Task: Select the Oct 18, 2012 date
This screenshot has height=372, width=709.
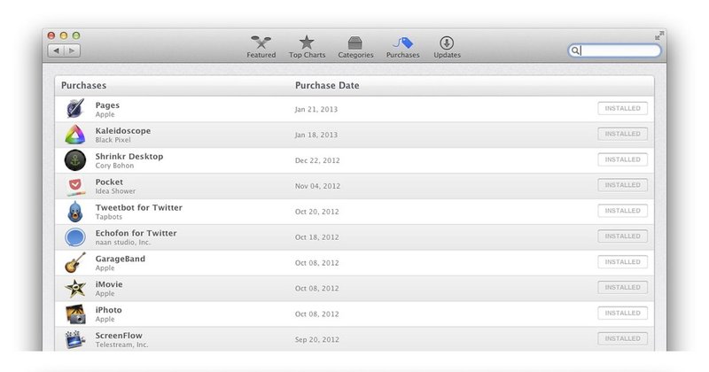Action: 316,237
